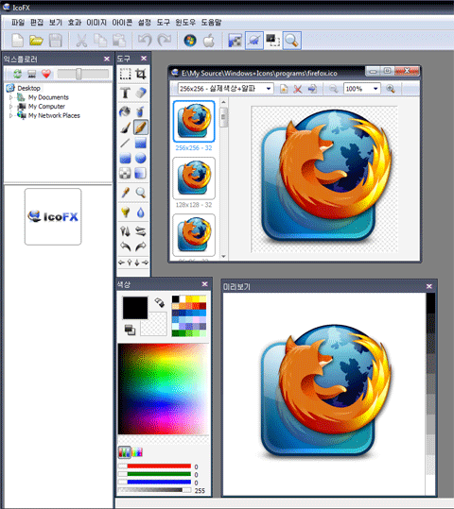Toggle the magnifier preview button in main toolbar
The width and height of the screenshot is (454, 509).
[291, 41]
